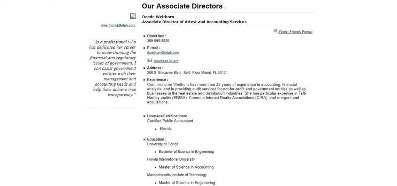Click the square bullet next to Address
This screenshot has width=397, height=186.
click(145, 68)
